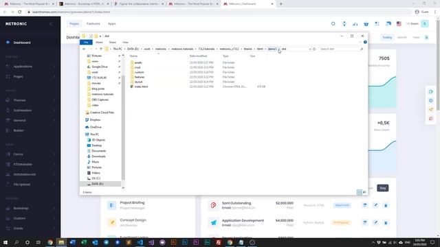Click Explorer search box

click(x=341, y=49)
